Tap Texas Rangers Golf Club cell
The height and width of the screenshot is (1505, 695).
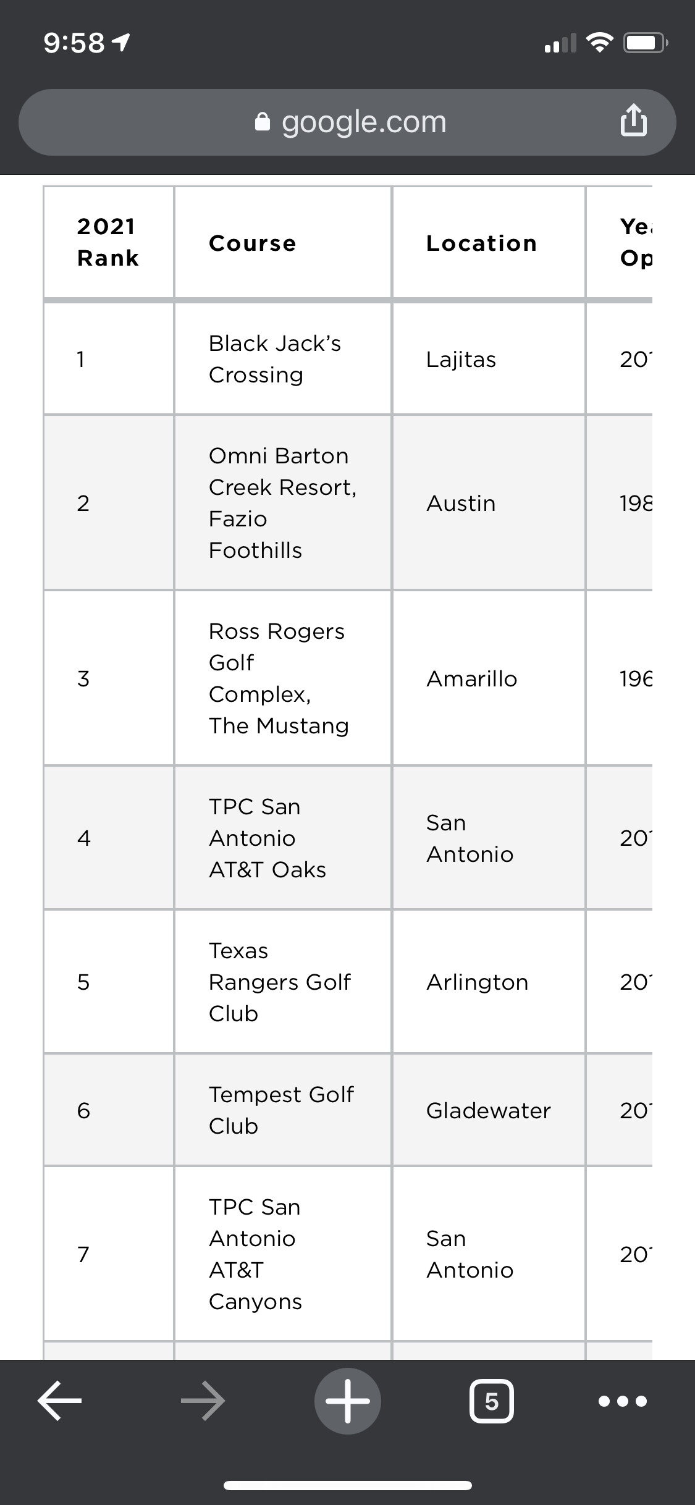tap(279, 982)
